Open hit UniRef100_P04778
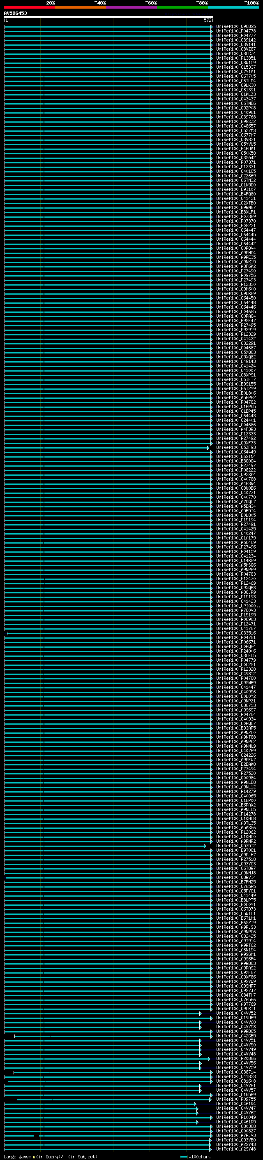The width and height of the screenshot is (263, 1160). point(236,31)
